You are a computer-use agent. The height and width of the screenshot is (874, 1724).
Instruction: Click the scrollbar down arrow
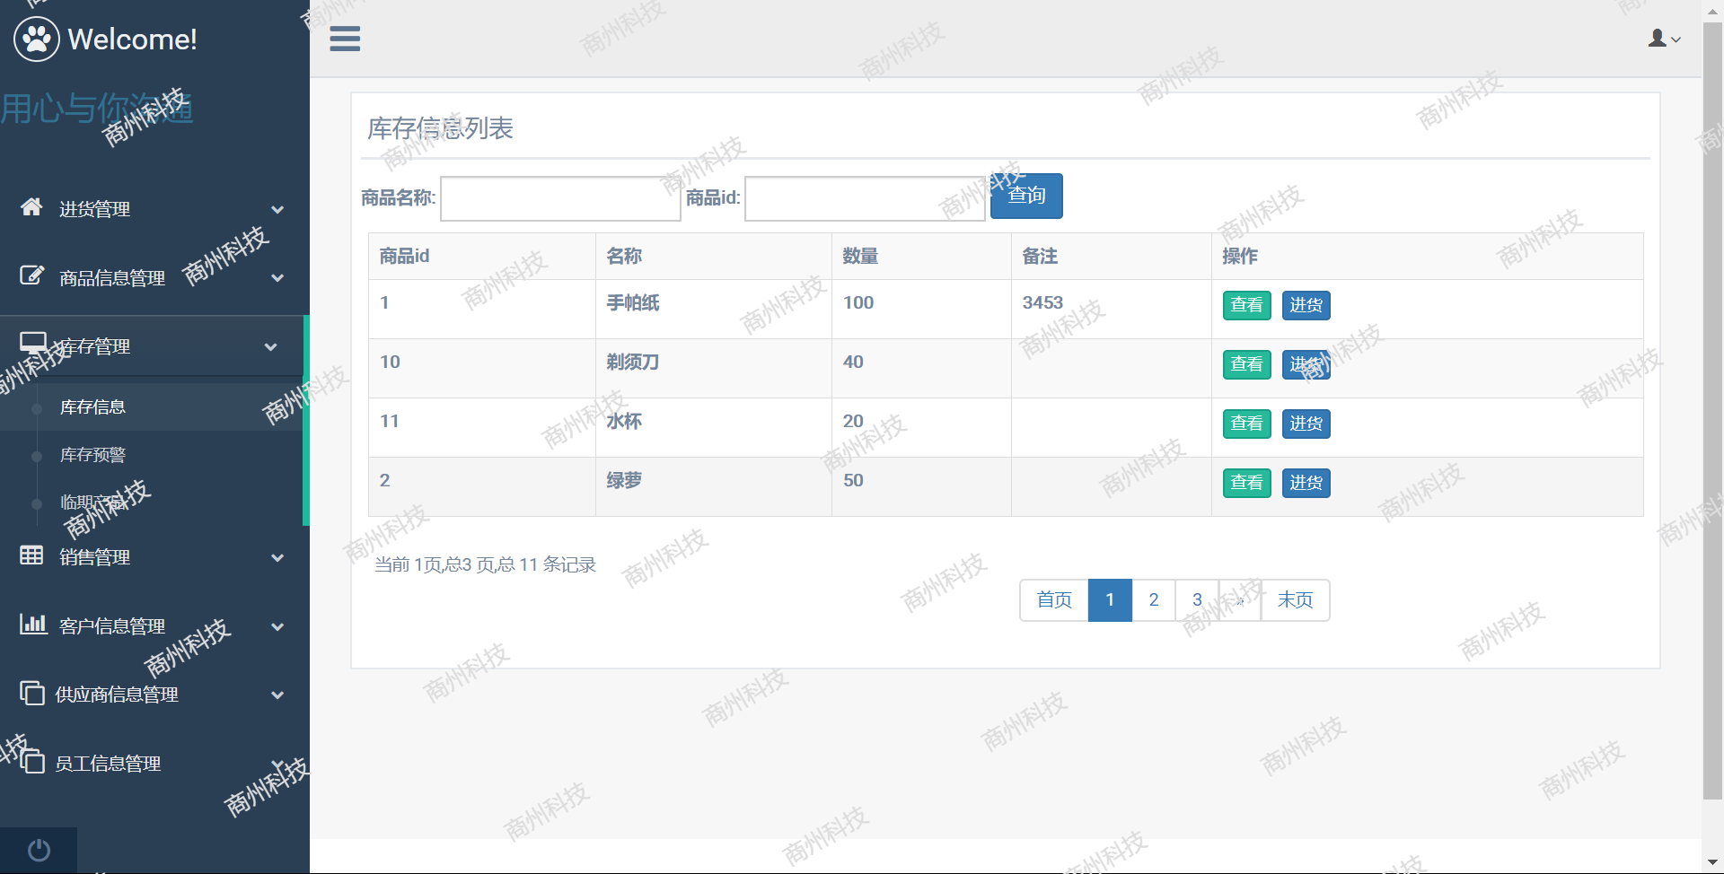pyautogui.click(x=1712, y=864)
